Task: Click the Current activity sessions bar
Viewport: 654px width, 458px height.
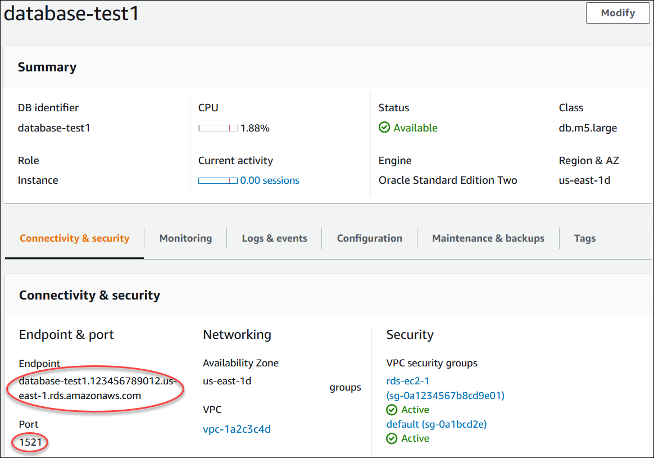Action: tap(217, 180)
